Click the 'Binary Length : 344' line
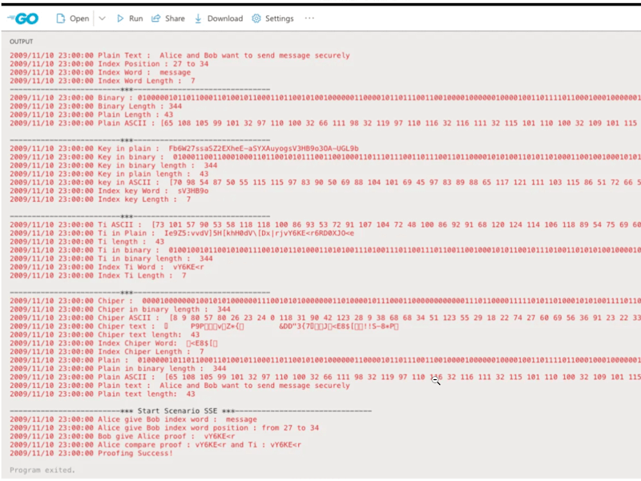This screenshot has width=641, height=481. coord(95,107)
